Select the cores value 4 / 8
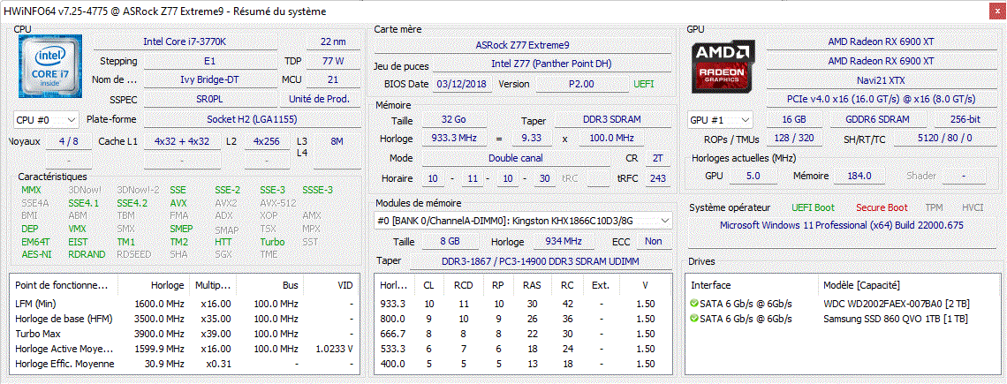Screen dimensions: 1007x384 (69, 141)
